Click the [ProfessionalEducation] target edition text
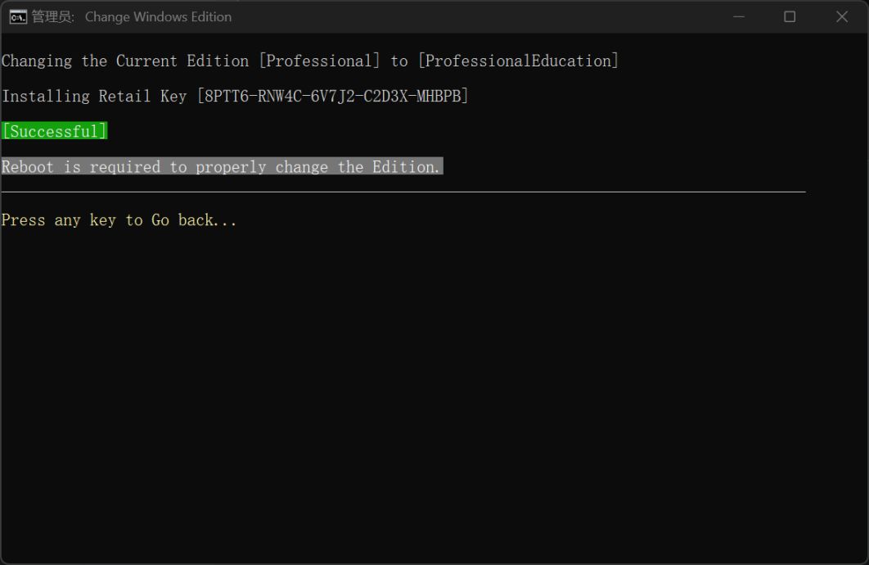 pyautogui.click(x=519, y=61)
